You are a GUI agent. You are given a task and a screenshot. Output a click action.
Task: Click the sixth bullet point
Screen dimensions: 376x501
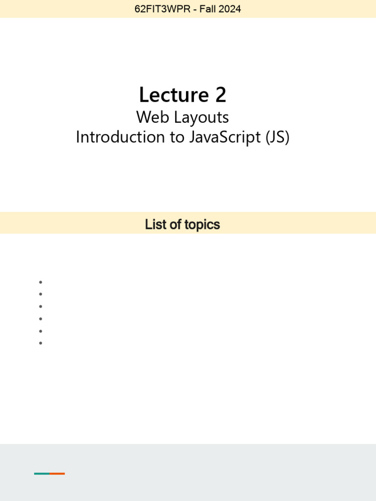[x=41, y=343]
